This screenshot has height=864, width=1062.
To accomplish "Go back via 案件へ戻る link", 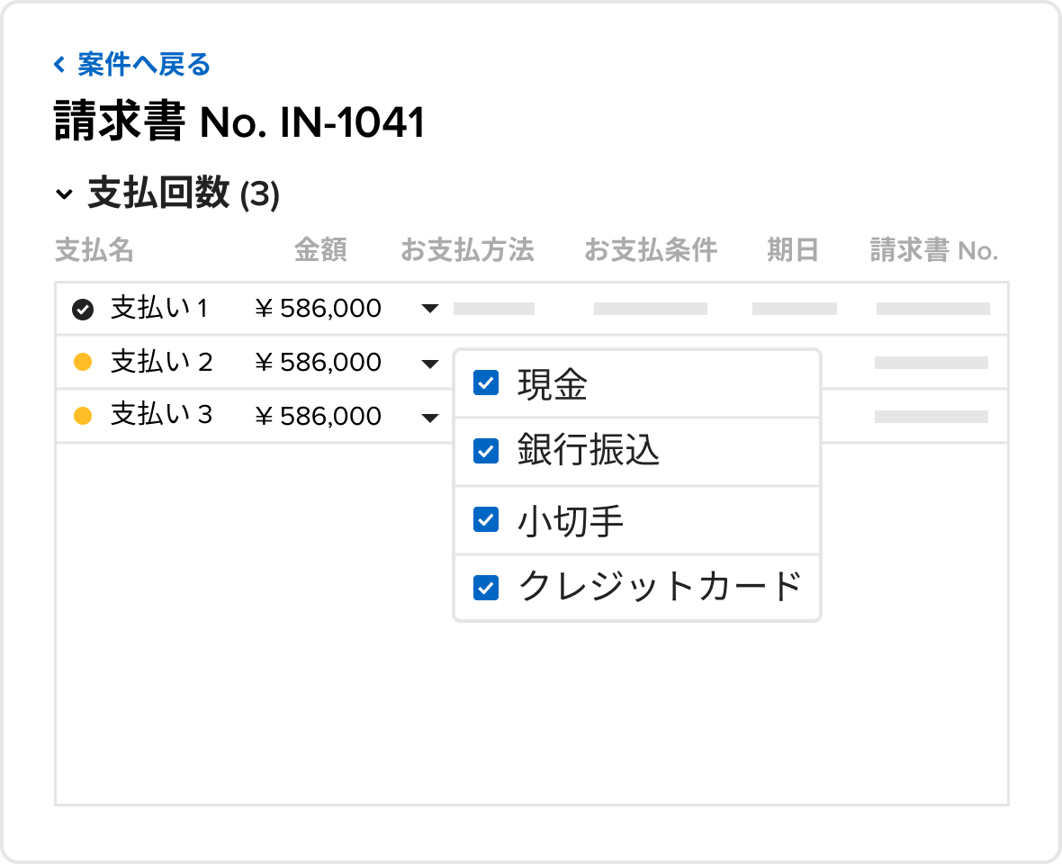I will 144,64.
